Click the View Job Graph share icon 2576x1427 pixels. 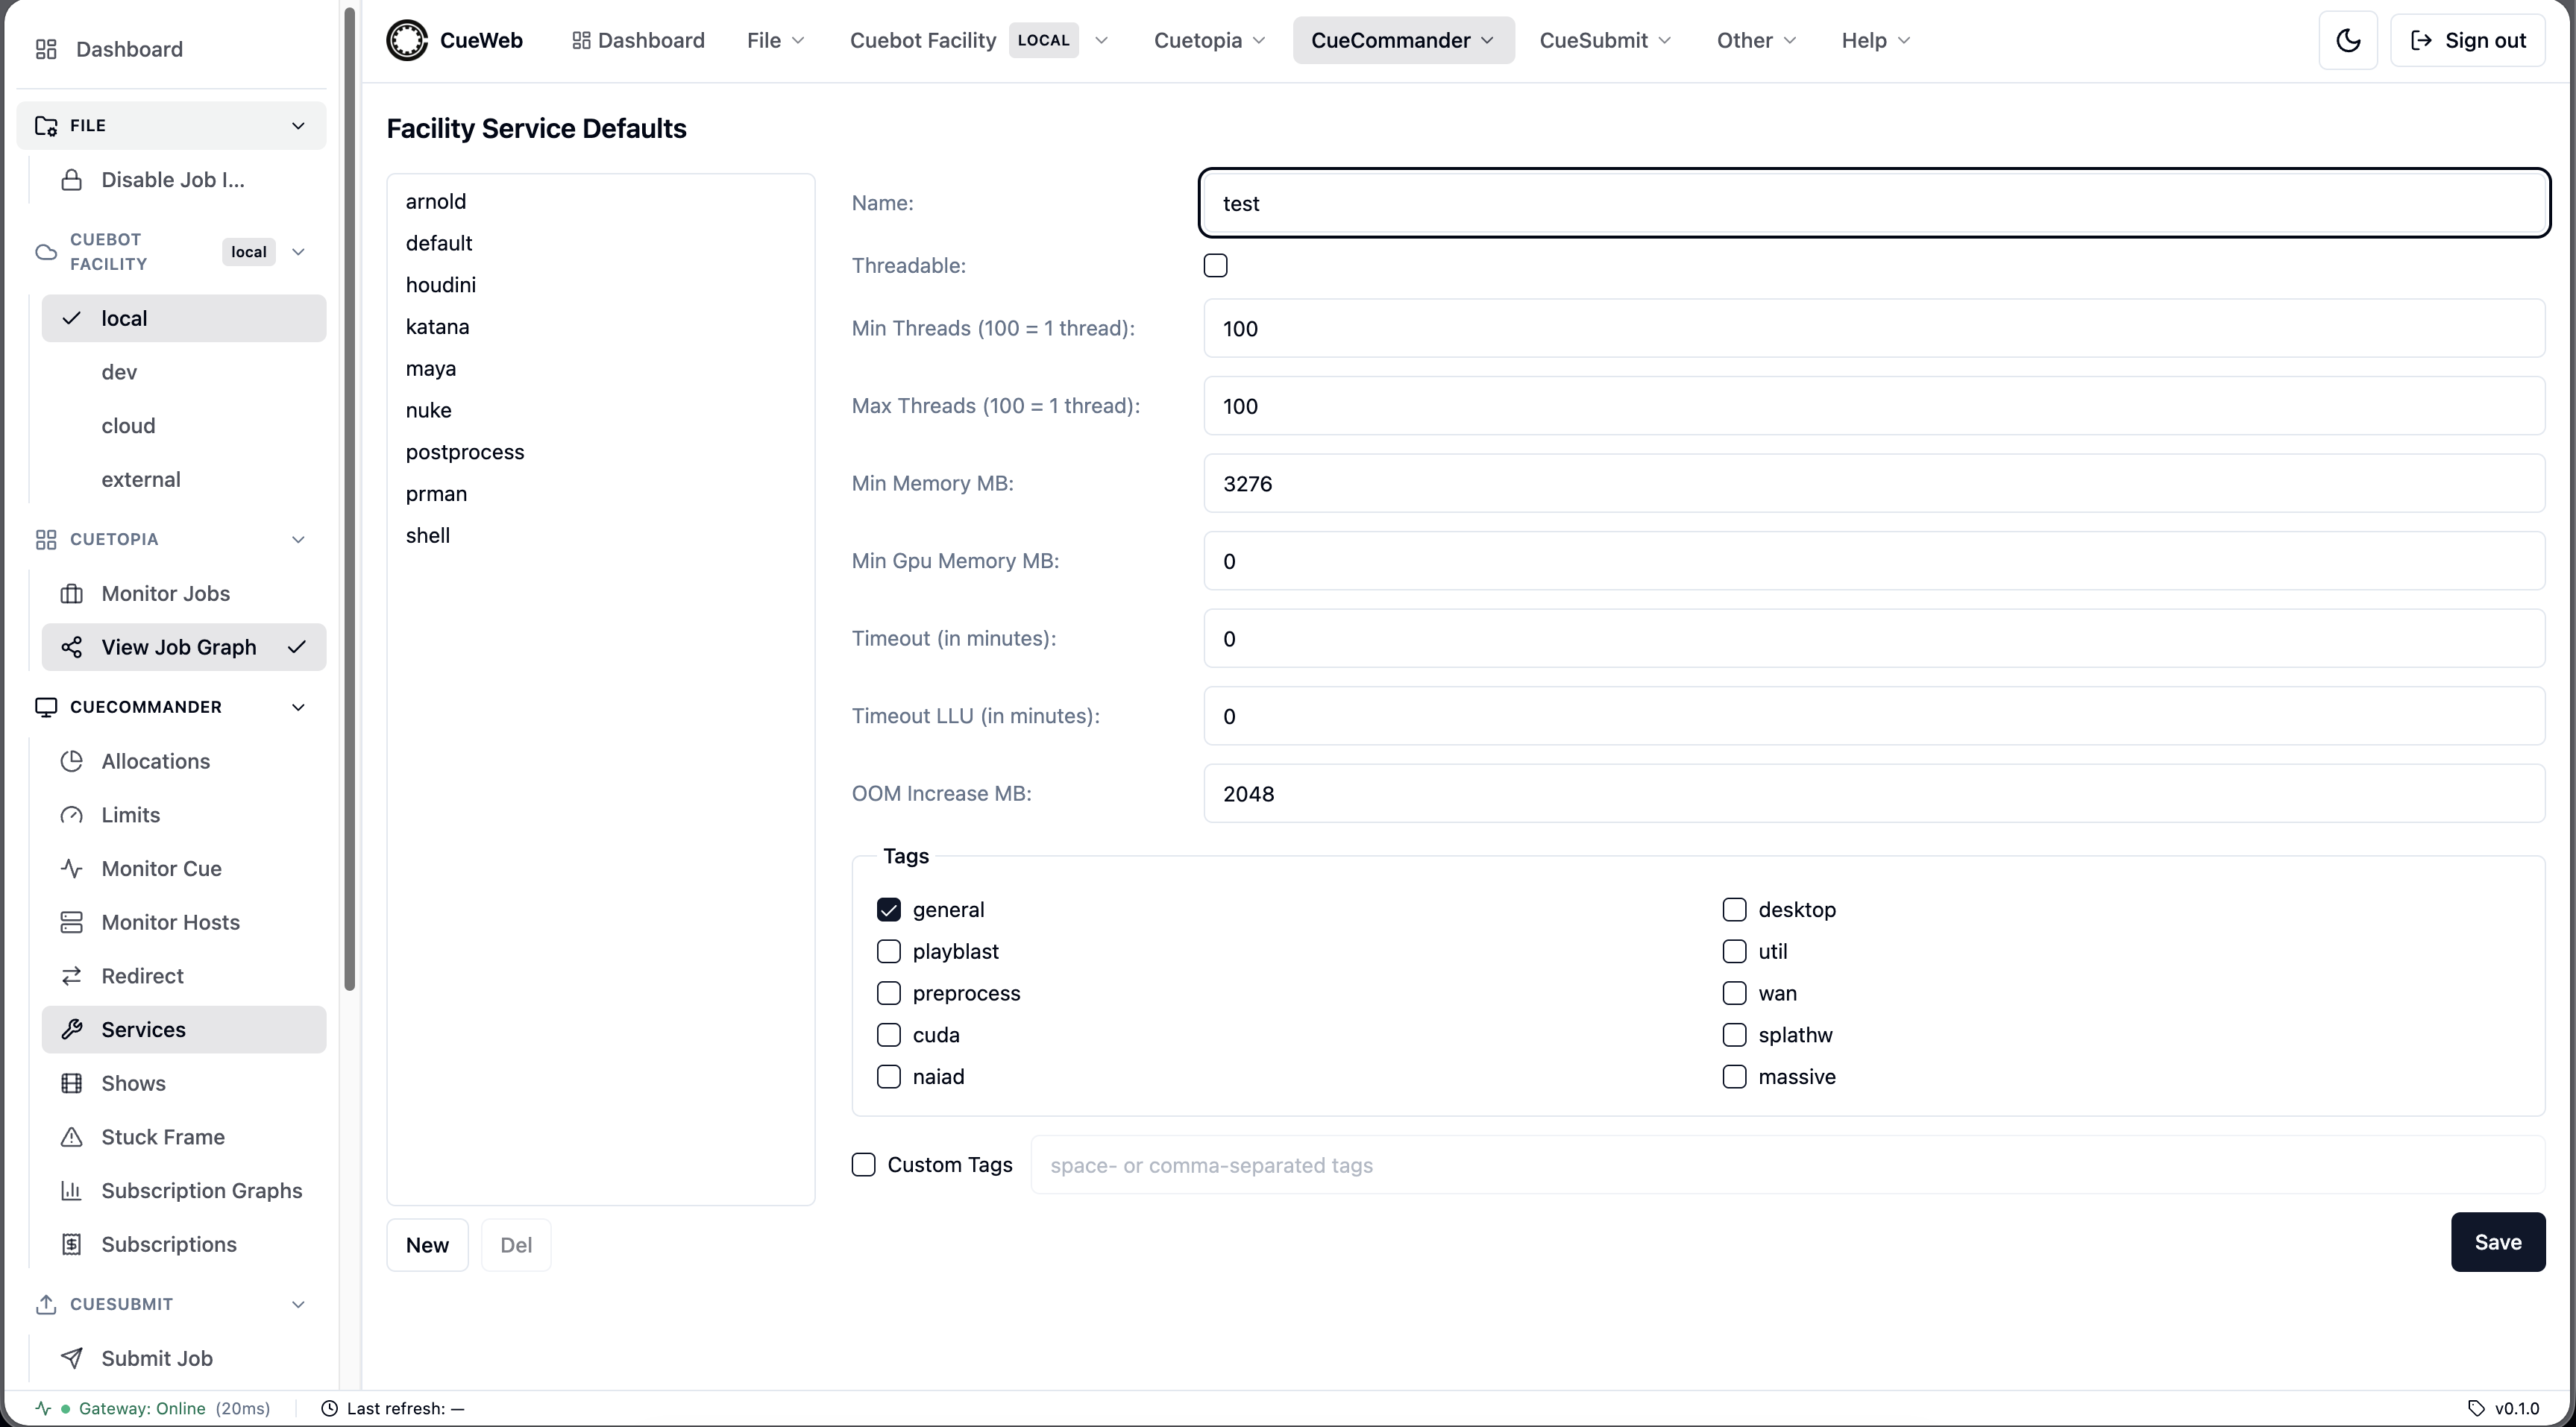click(71, 647)
